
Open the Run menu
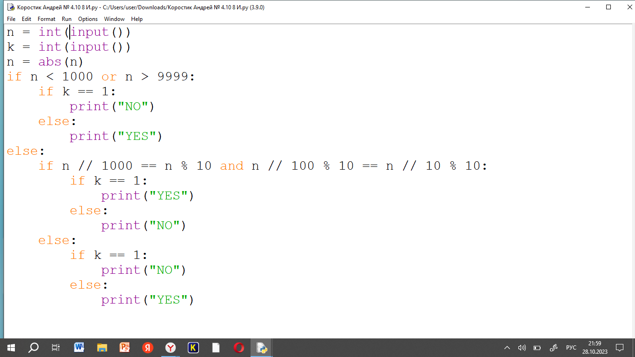(x=66, y=19)
